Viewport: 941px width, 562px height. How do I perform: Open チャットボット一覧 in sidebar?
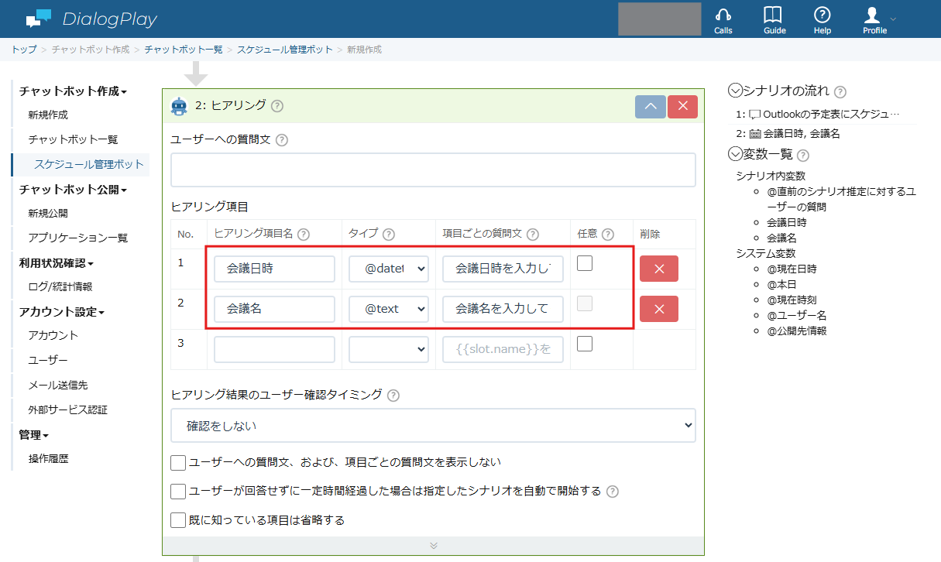click(73, 140)
